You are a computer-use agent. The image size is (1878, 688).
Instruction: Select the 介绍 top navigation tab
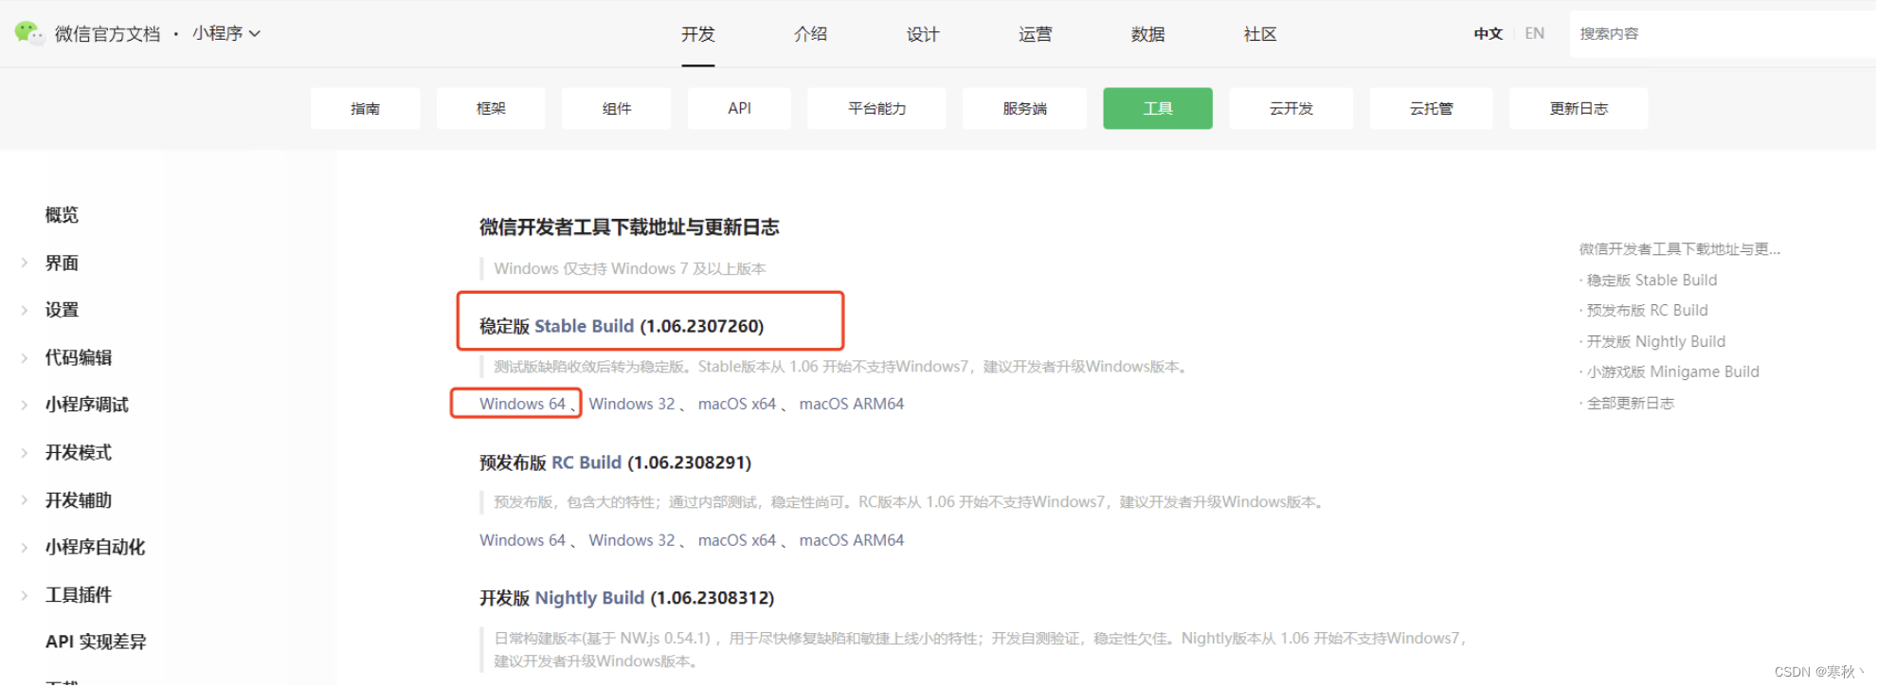pos(811,34)
